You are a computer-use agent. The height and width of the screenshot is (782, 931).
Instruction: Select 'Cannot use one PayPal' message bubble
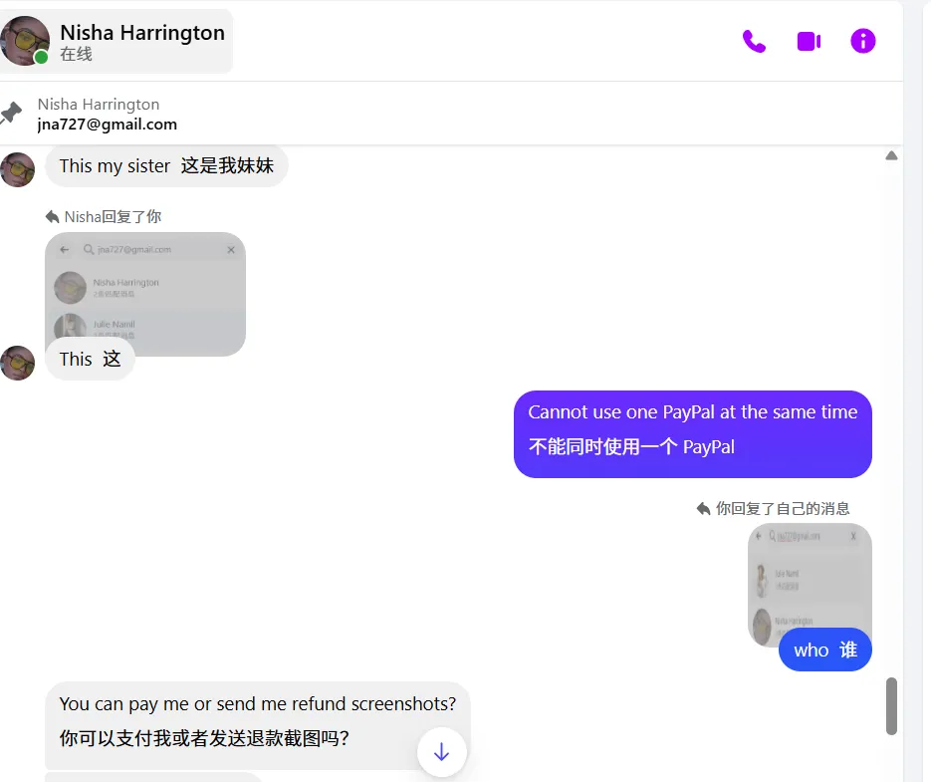pyautogui.click(x=693, y=433)
